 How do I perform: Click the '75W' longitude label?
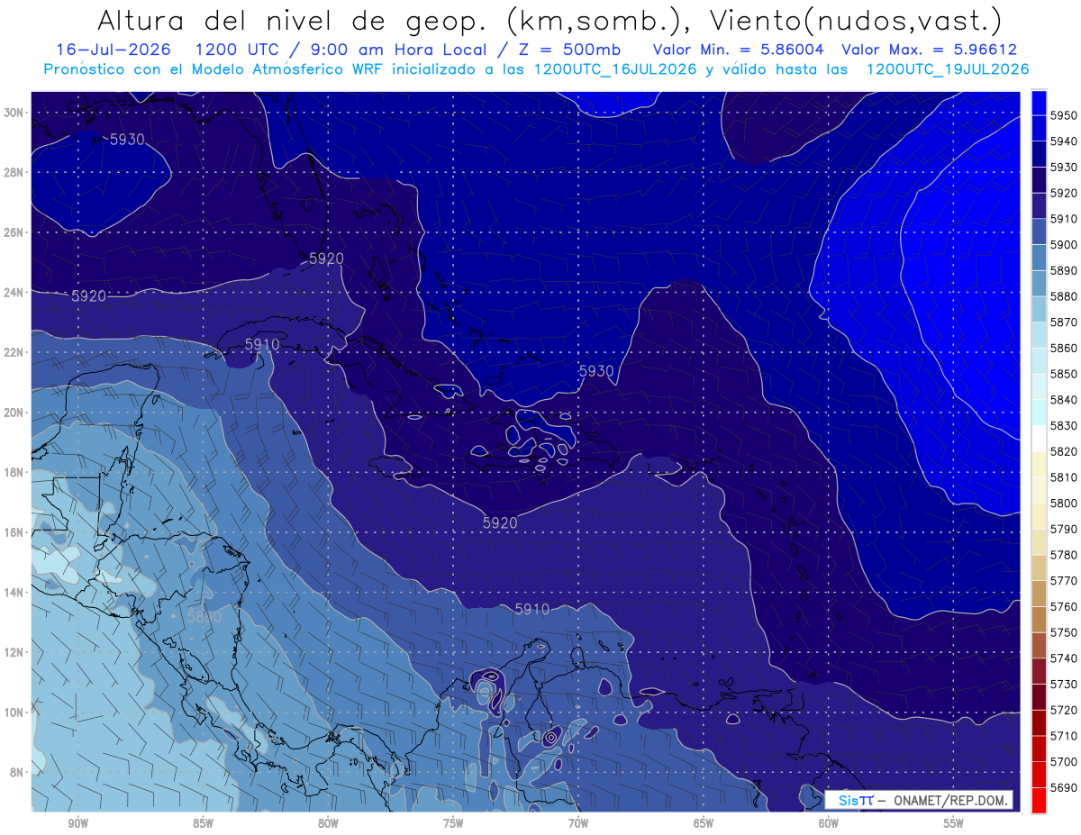point(453,823)
